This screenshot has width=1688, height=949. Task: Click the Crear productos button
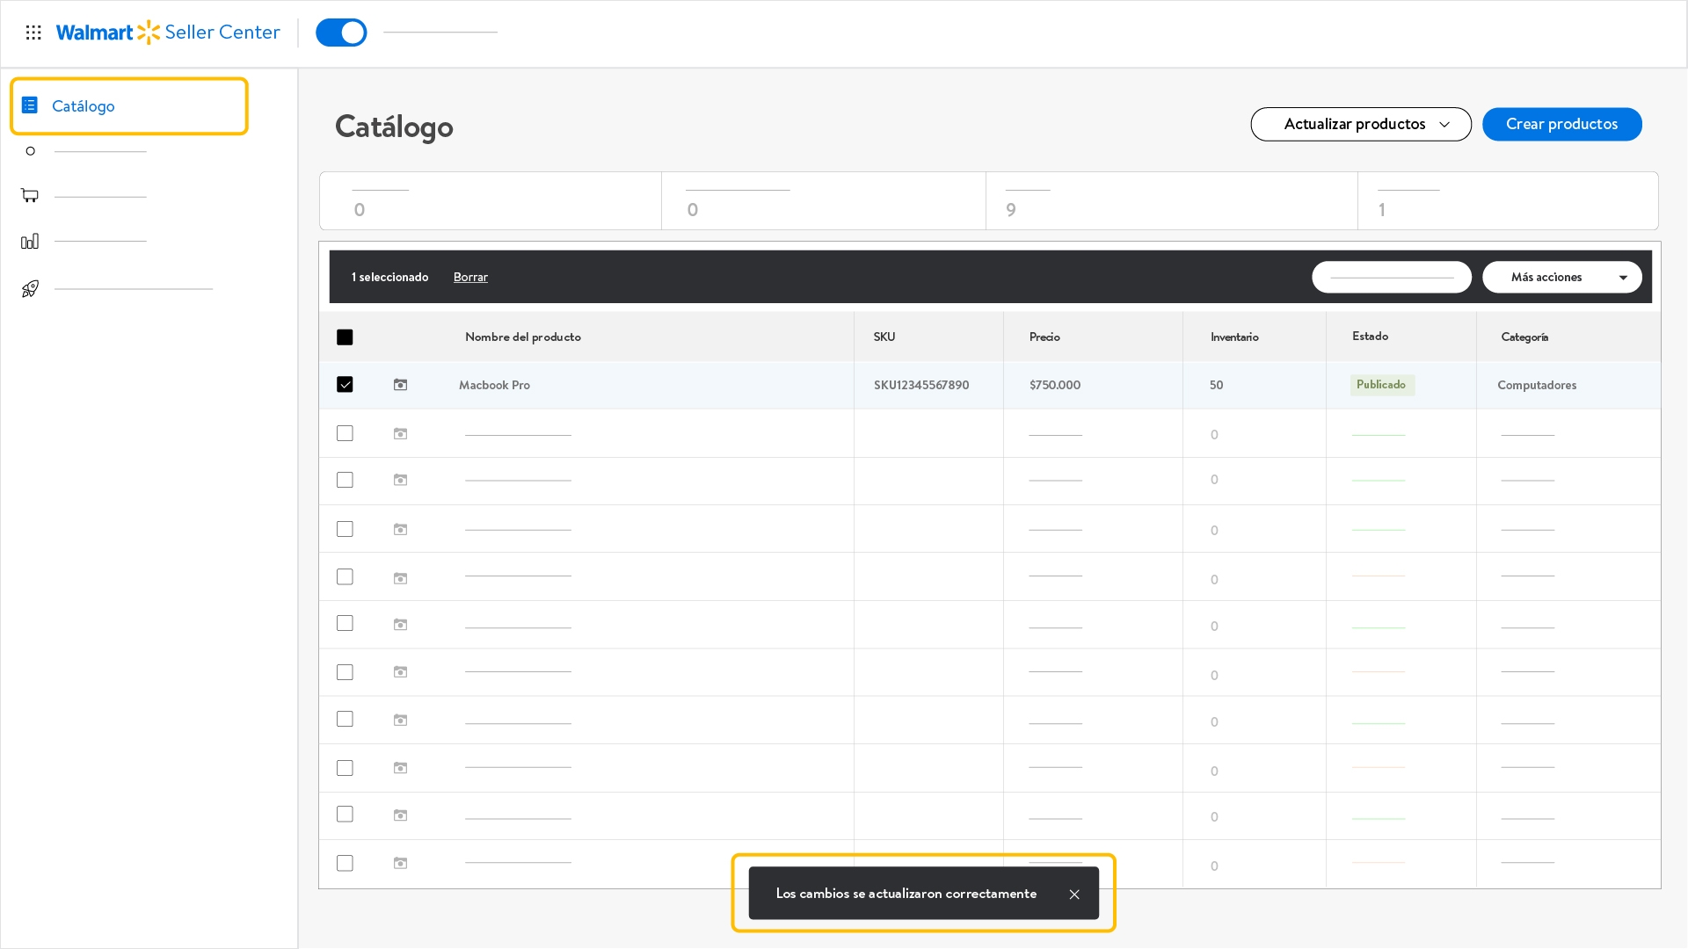[1562, 124]
